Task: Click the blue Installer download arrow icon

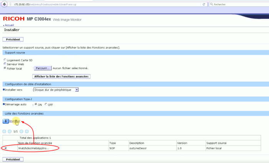Action: point(6,121)
